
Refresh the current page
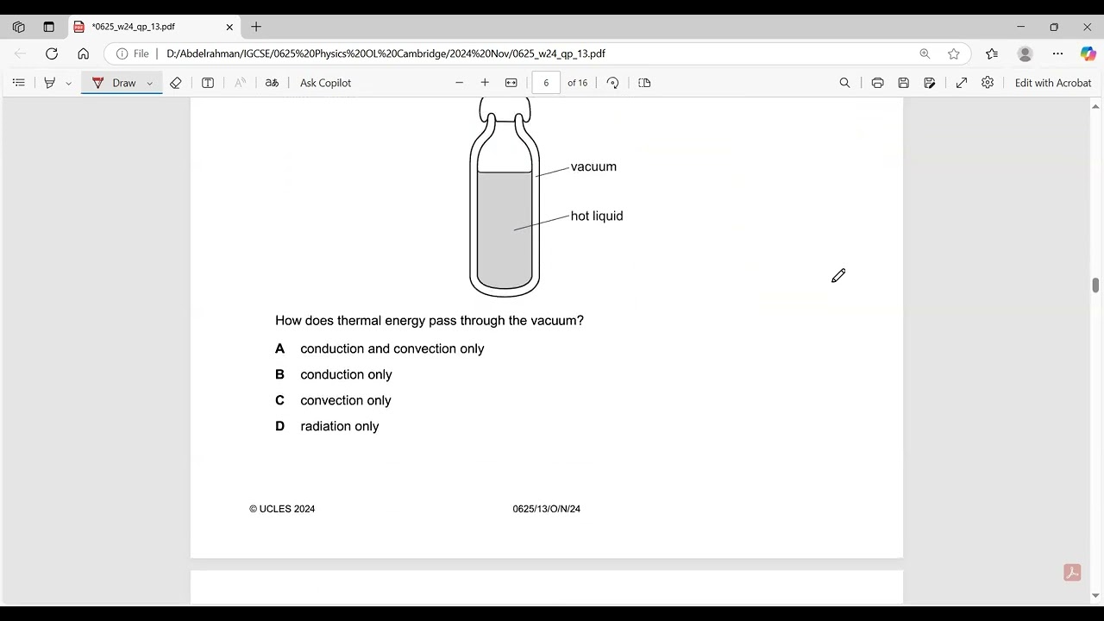click(x=52, y=53)
